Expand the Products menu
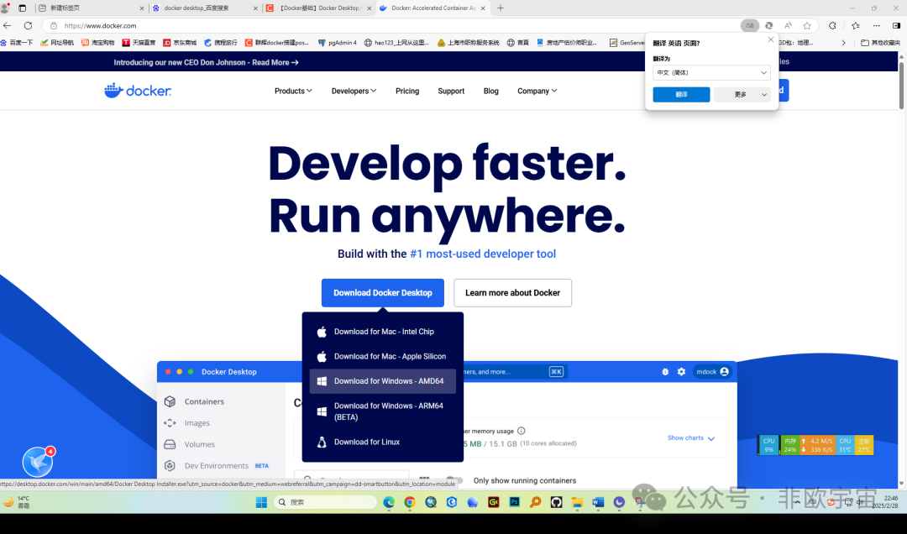907x534 pixels. (x=293, y=91)
